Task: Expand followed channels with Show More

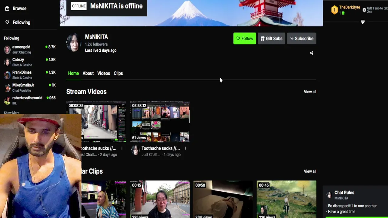Action: [x=12, y=113]
